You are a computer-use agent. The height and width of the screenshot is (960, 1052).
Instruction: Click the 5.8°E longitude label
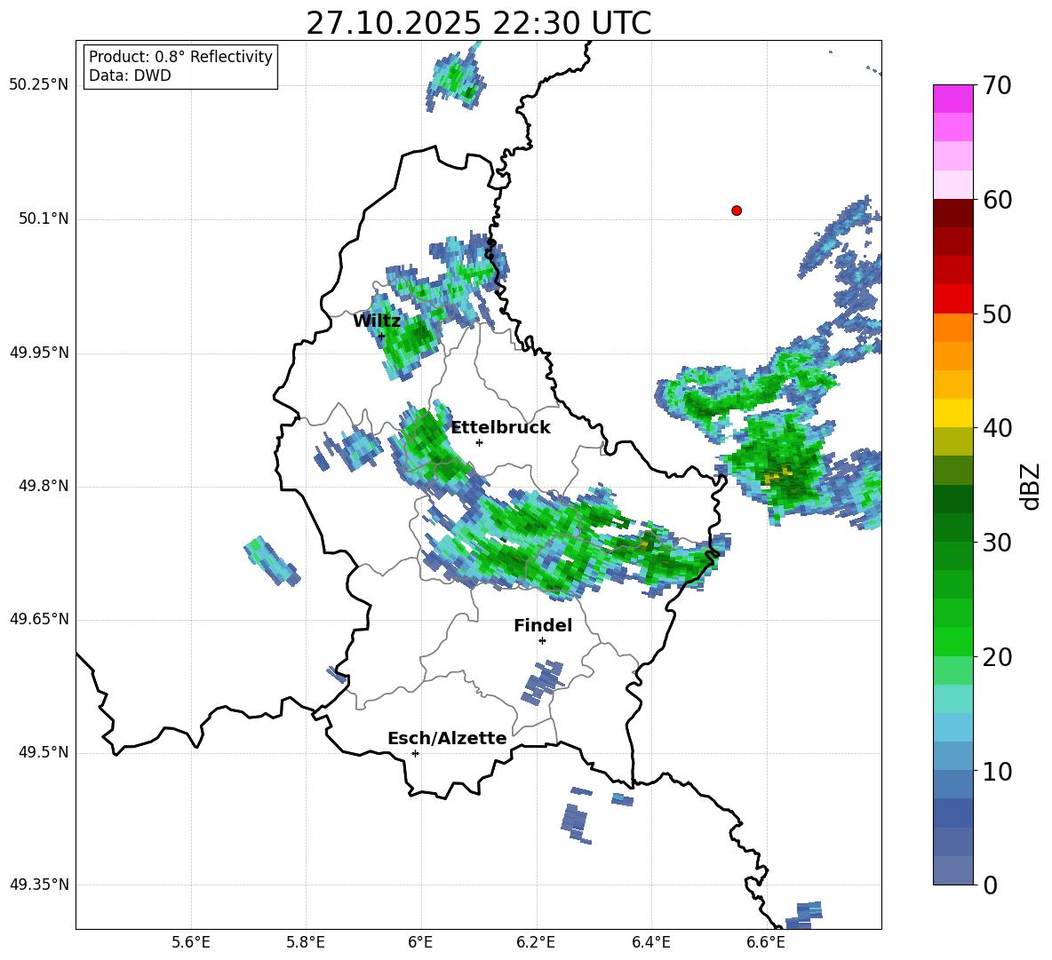(306, 943)
